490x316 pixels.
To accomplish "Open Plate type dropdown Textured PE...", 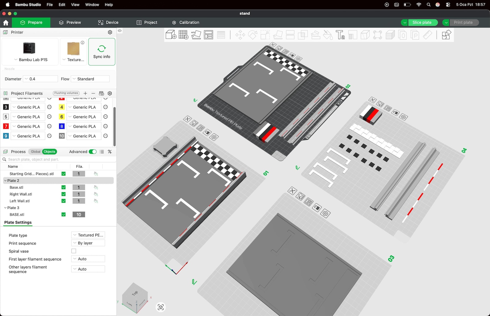I will (88, 235).
